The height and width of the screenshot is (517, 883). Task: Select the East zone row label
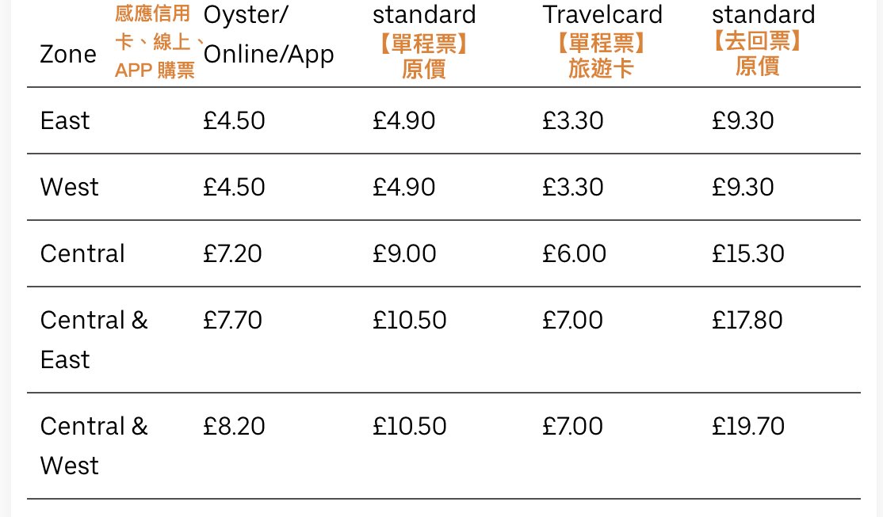65,120
